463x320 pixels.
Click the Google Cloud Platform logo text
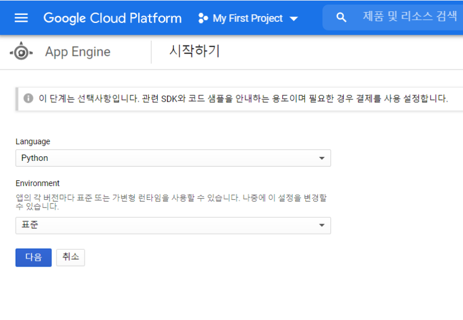(112, 18)
